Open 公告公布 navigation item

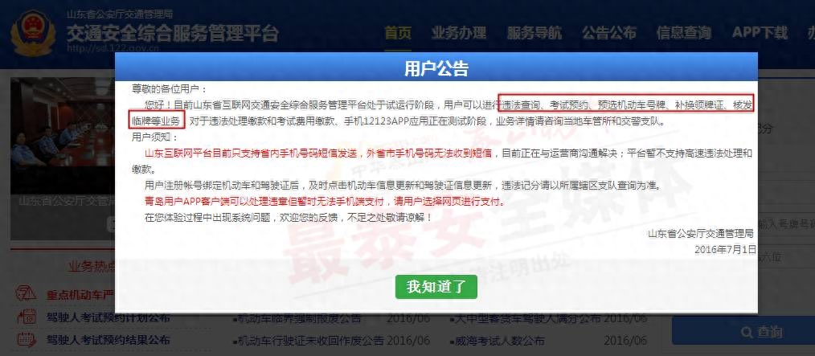(x=608, y=33)
